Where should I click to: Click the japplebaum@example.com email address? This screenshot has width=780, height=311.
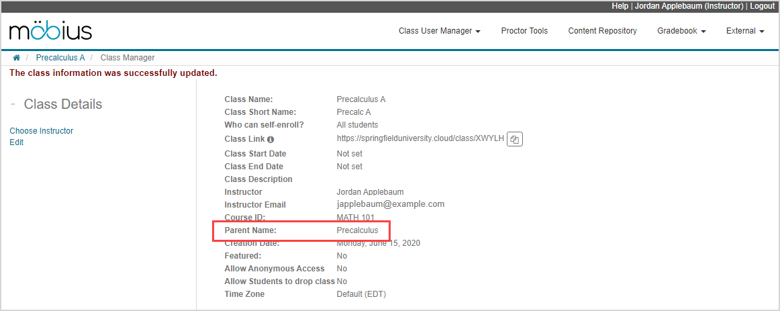click(391, 204)
